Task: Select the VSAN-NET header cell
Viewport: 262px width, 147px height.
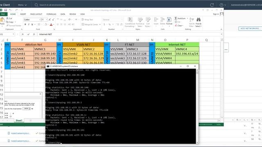Action: tap(83, 45)
